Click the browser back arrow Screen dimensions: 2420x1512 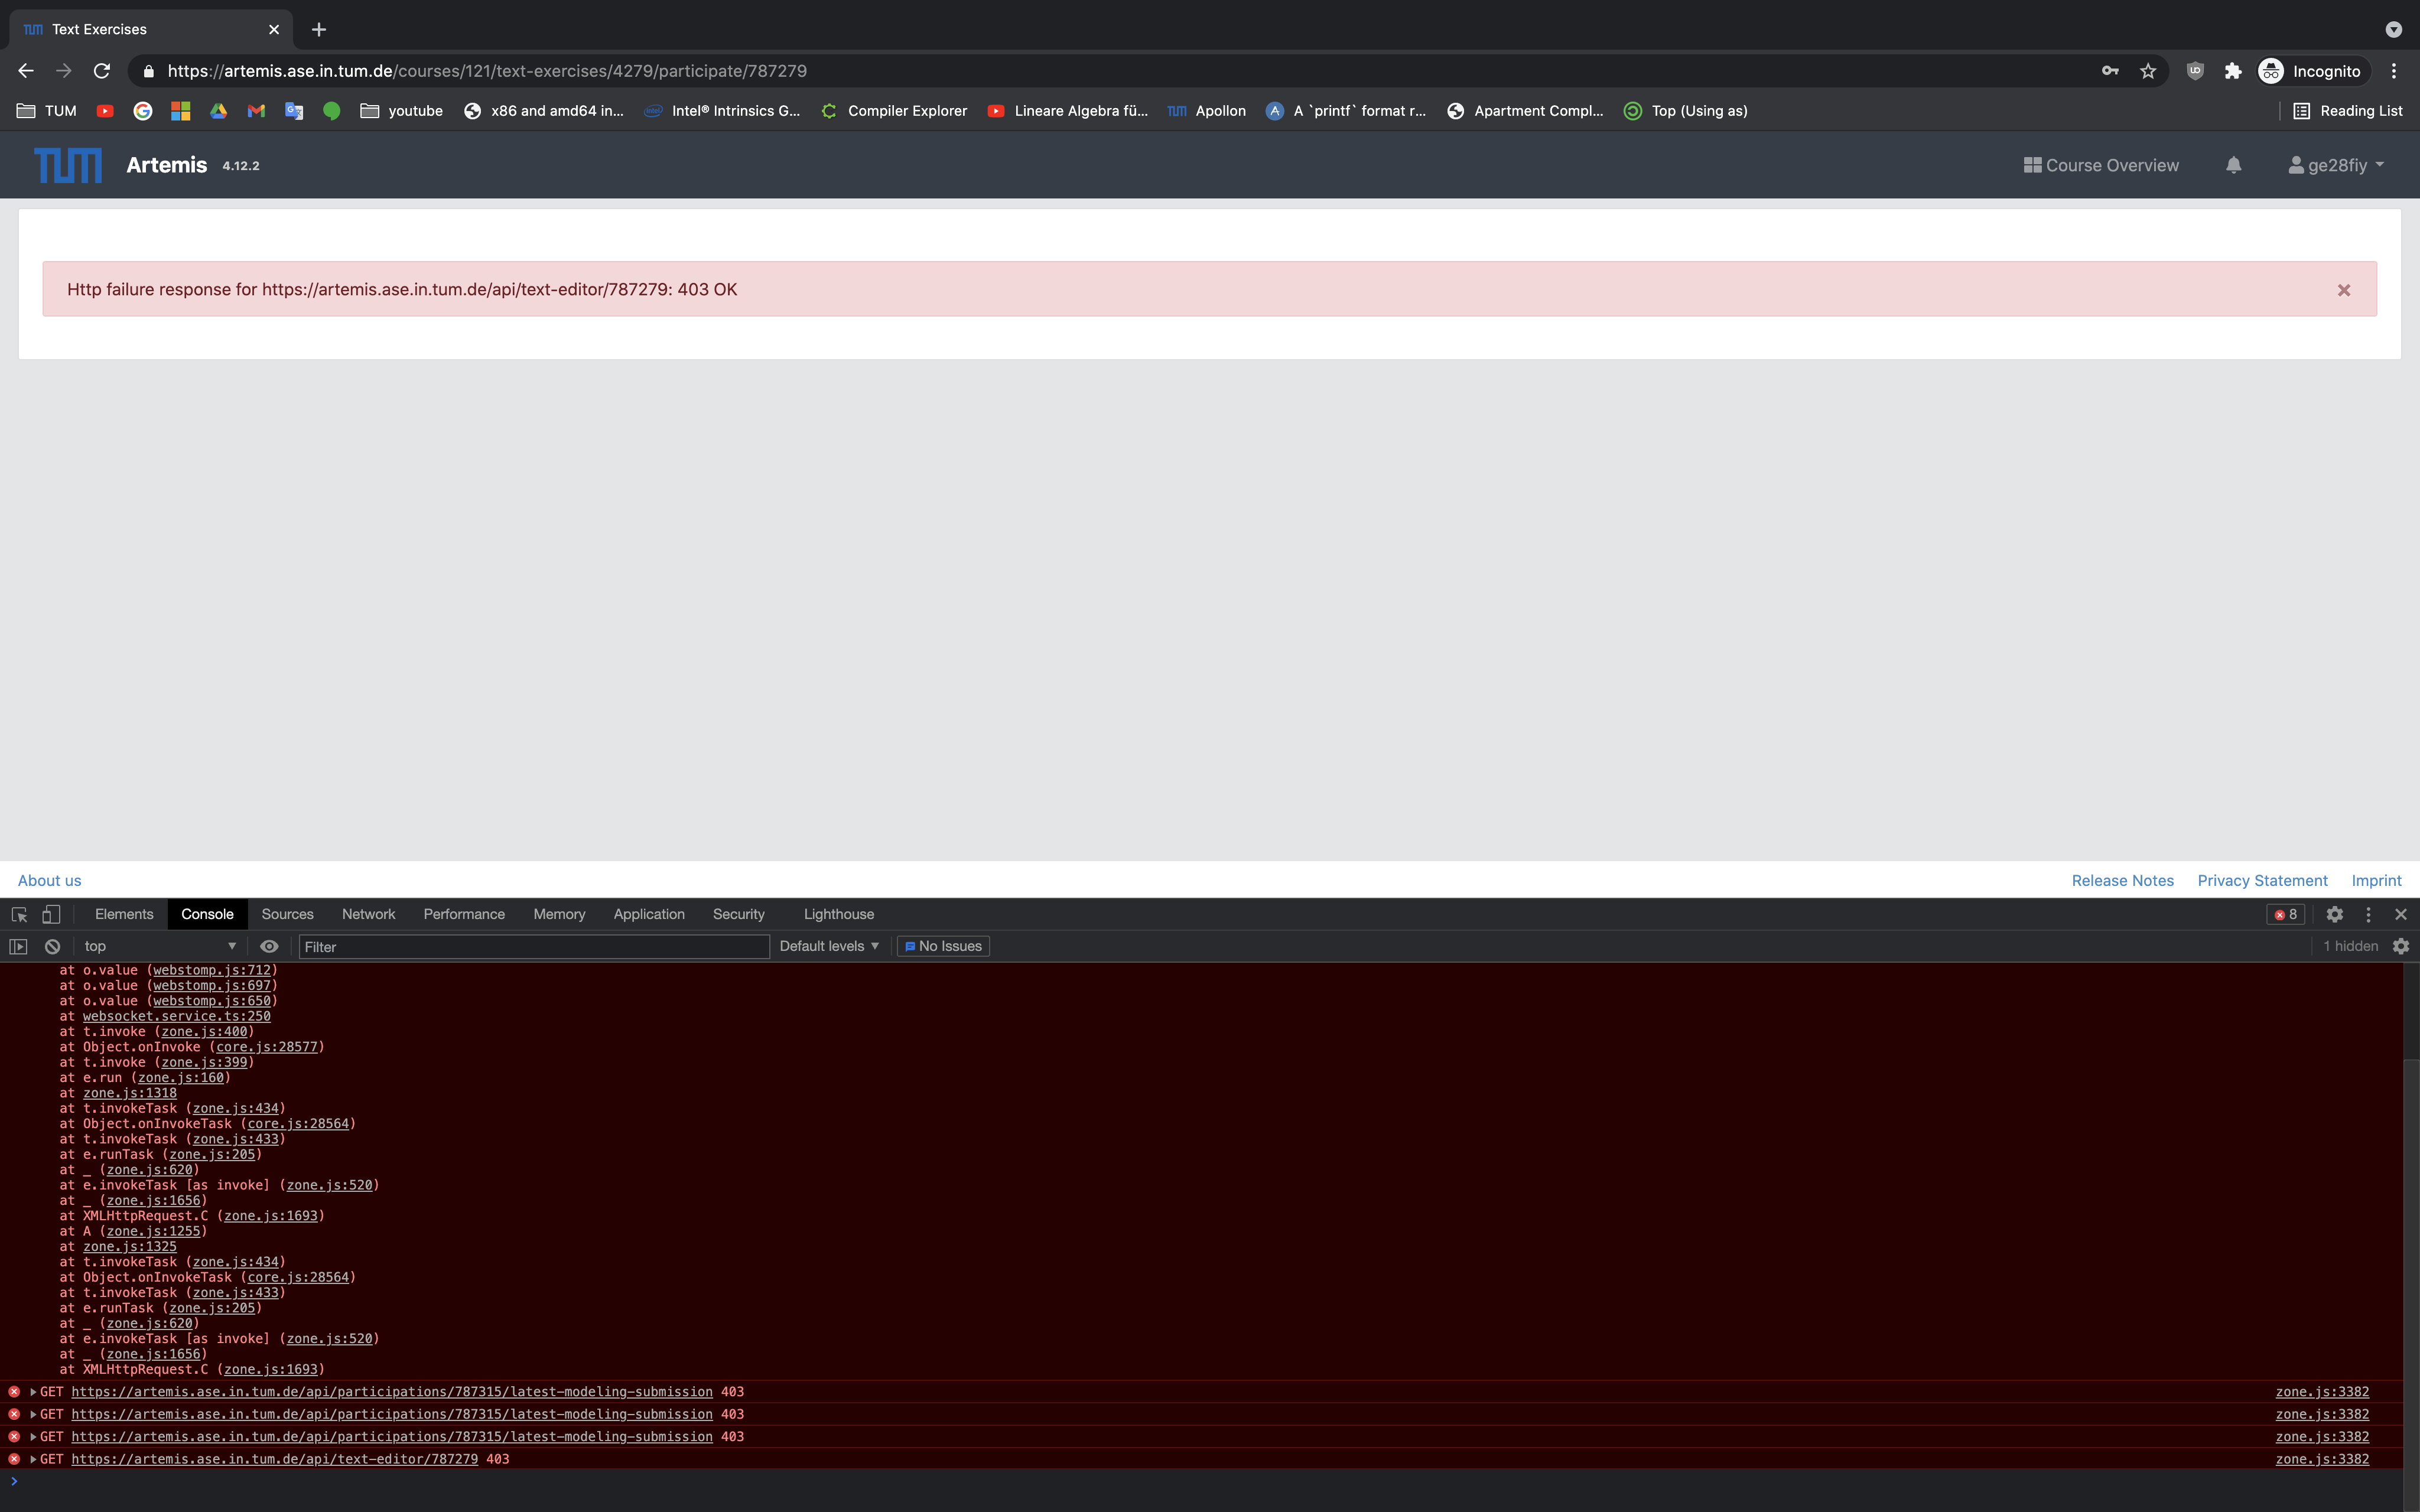click(x=26, y=71)
